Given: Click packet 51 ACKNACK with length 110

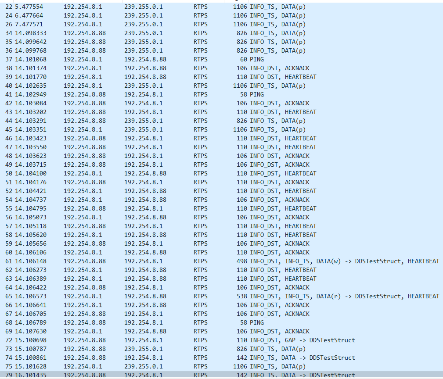Looking at the screenshot, I should click(x=176, y=182).
